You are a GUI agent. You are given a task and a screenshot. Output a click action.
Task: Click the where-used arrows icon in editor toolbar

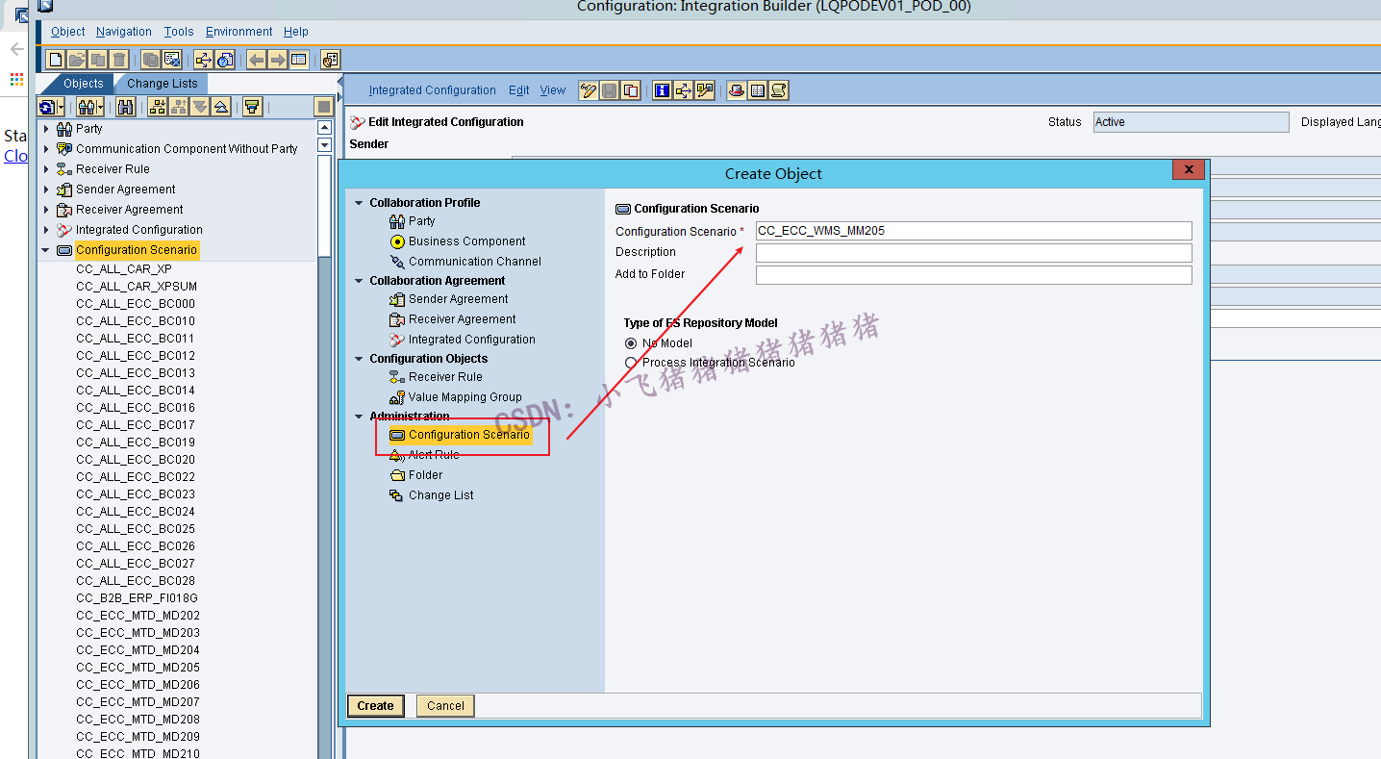(x=683, y=90)
